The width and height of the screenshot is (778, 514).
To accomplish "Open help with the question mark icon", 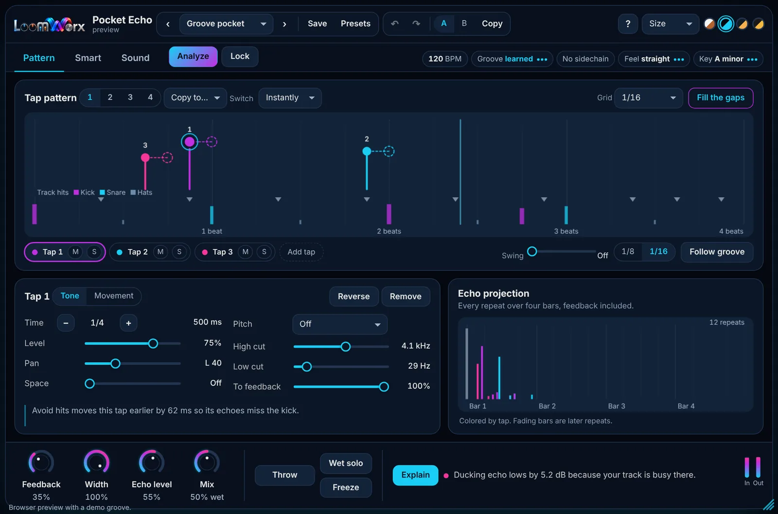I will point(628,24).
